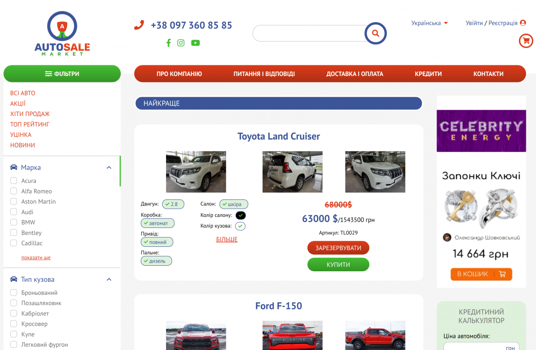
Task: Open АКЦІЇ category
Action: coord(18,103)
